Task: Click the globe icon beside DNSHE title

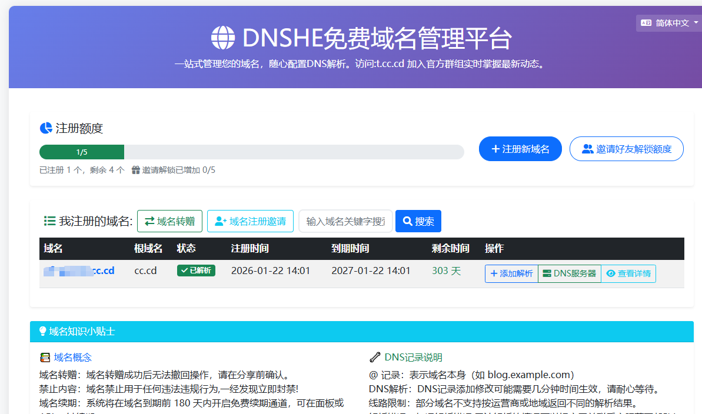Action: (x=223, y=38)
